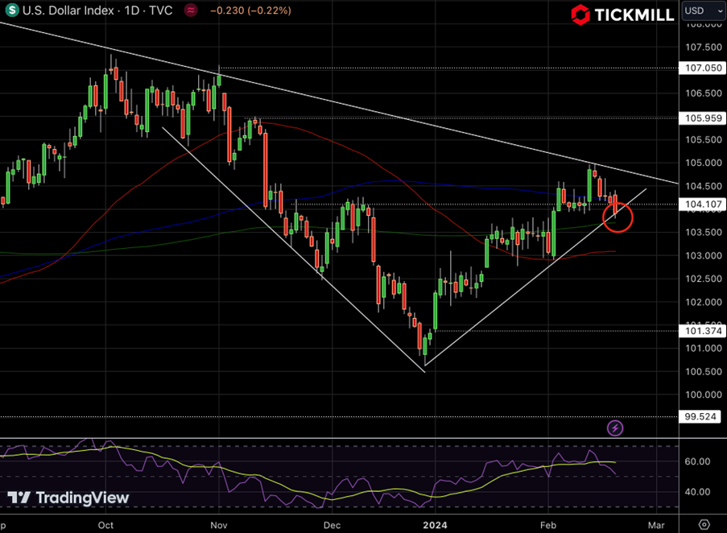The width and height of the screenshot is (727, 533).
Task: Click the 105.000 price axis value
Action: click(x=704, y=163)
